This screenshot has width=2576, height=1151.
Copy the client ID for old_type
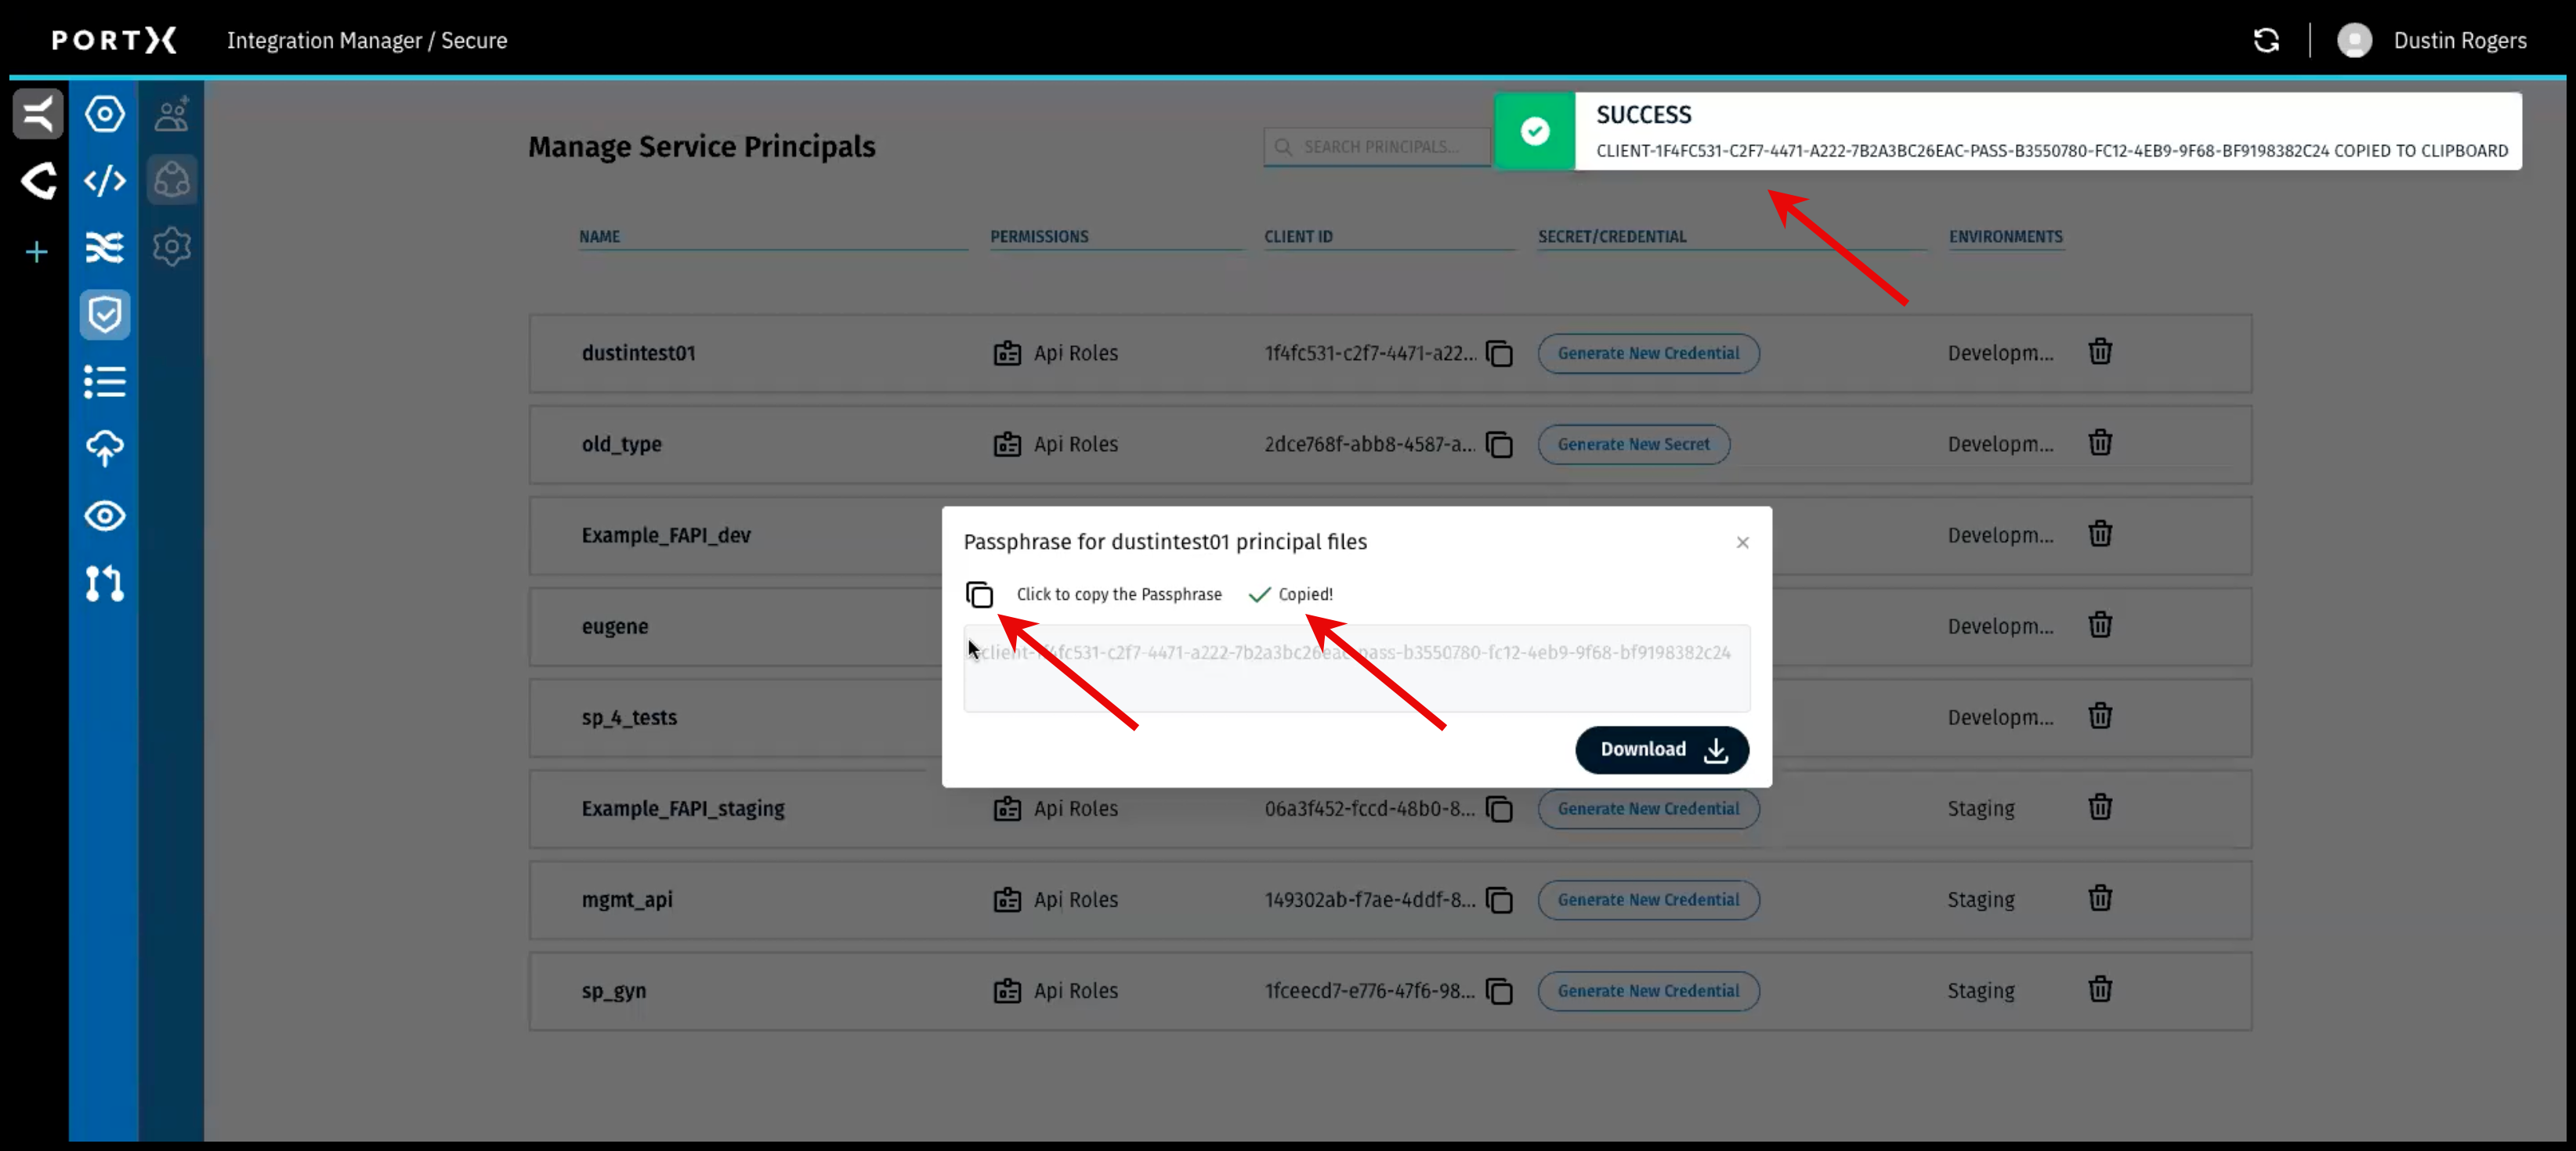(1499, 445)
